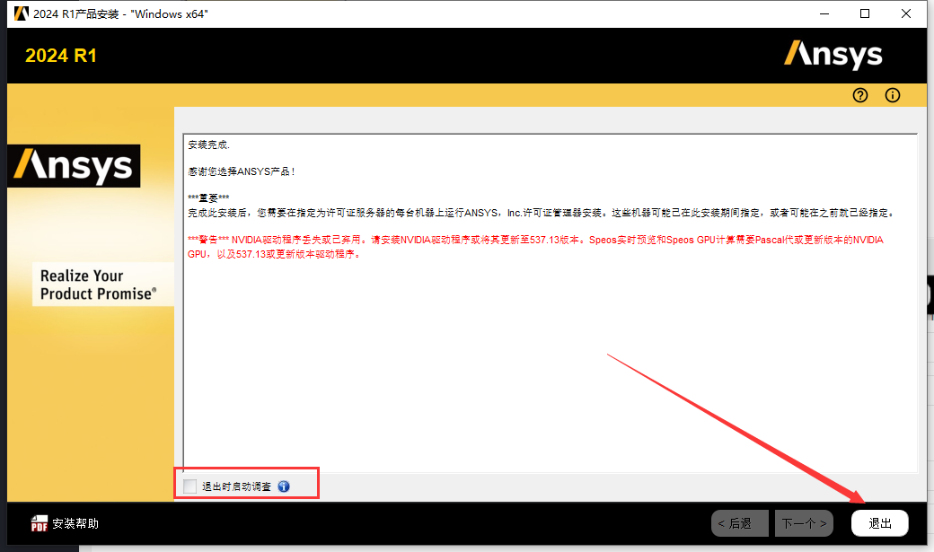Click the installer title bar app icon
The width and height of the screenshot is (934, 552).
tap(22, 13)
